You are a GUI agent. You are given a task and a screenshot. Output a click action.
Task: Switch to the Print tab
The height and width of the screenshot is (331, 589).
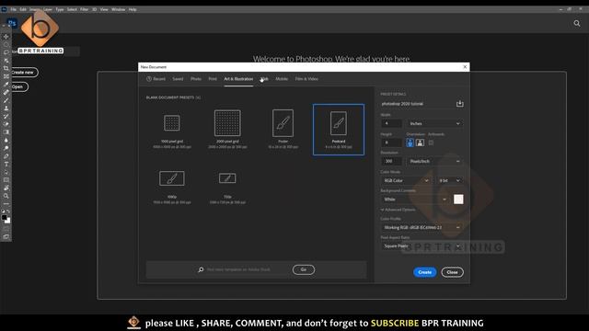[x=213, y=79]
